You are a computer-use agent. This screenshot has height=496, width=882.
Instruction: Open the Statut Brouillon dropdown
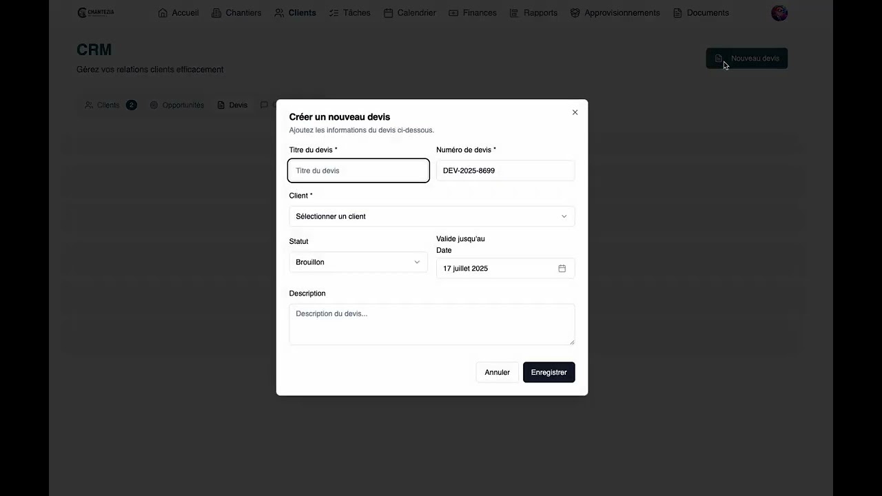point(358,262)
